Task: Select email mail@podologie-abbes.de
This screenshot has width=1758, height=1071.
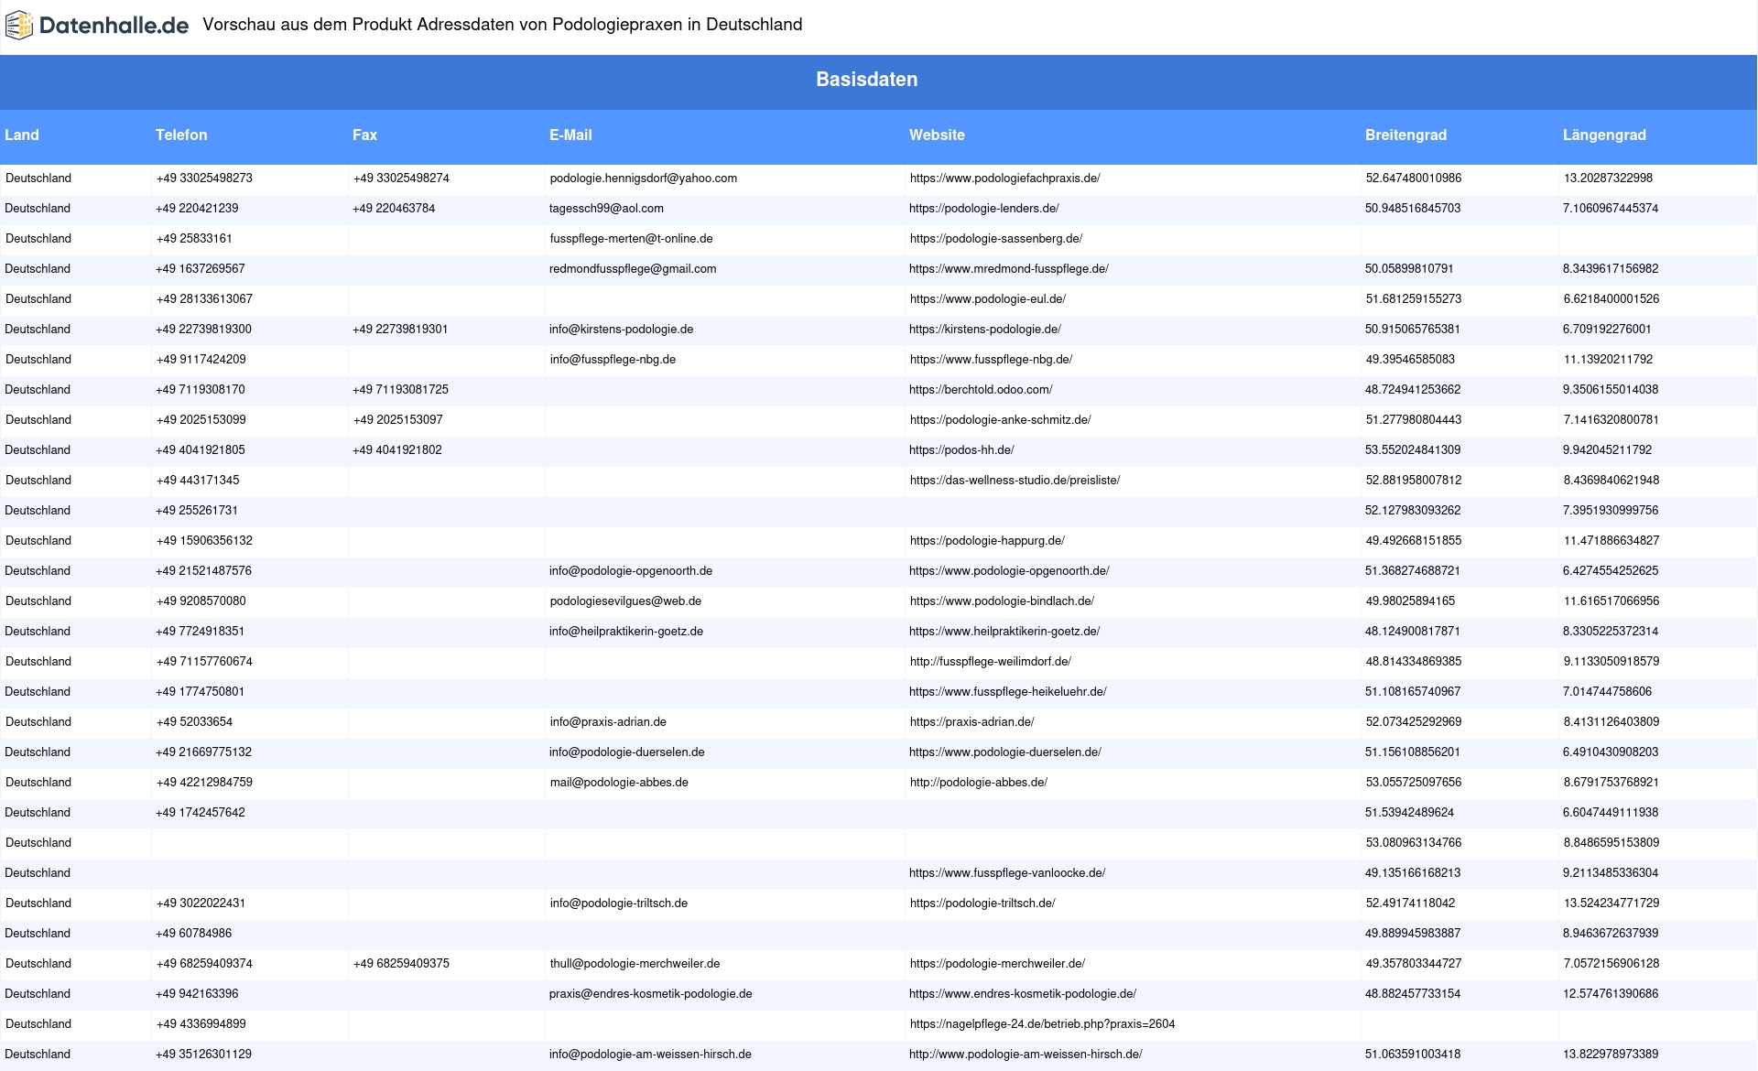Action: [x=619, y=783]
